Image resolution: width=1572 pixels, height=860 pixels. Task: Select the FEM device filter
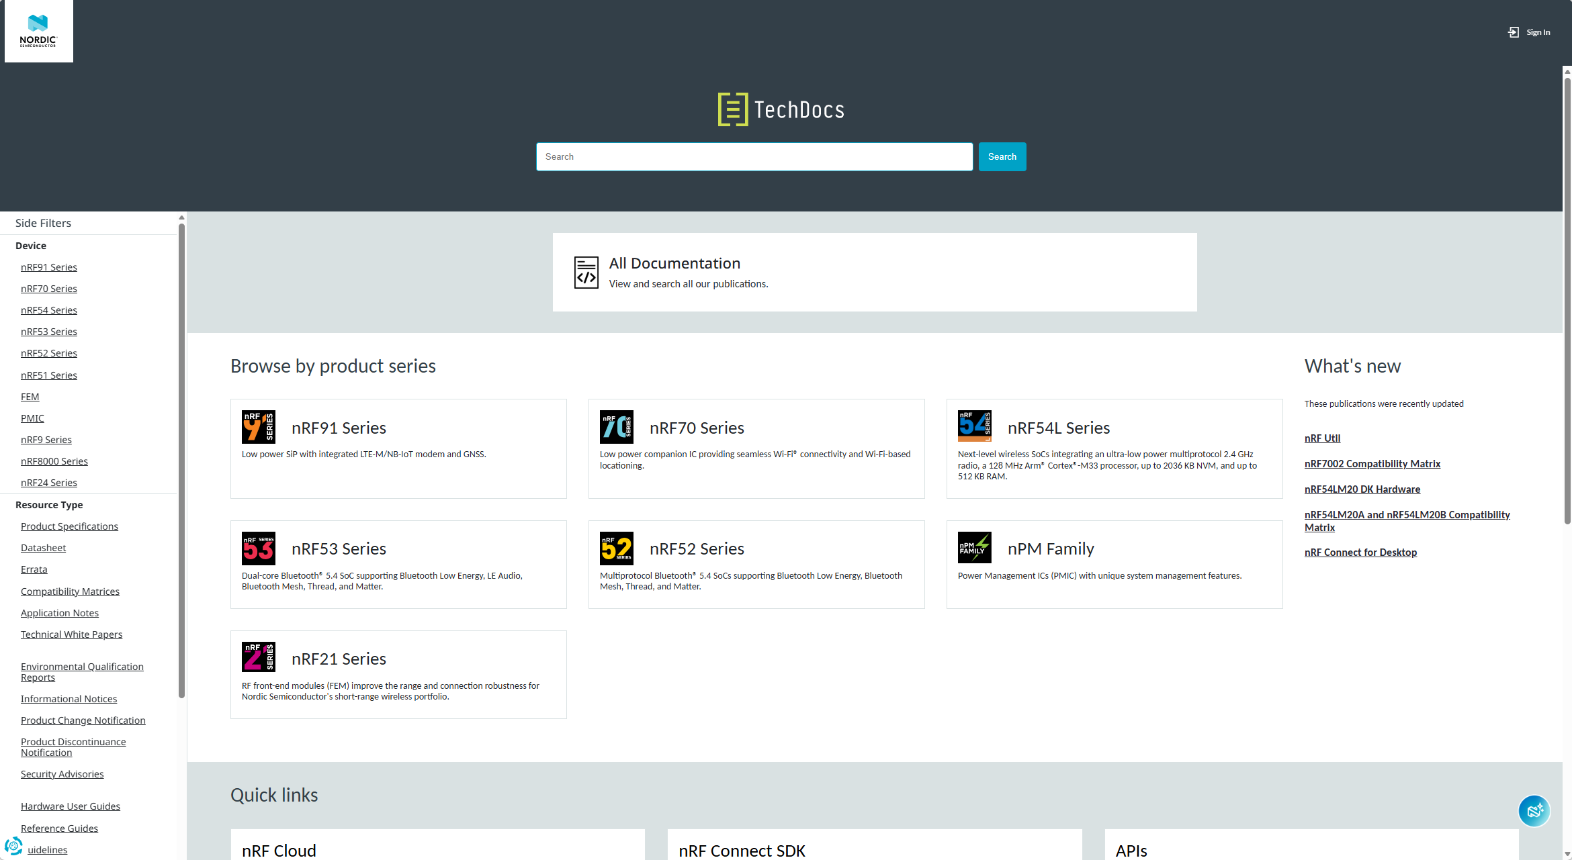coord(30,397)
